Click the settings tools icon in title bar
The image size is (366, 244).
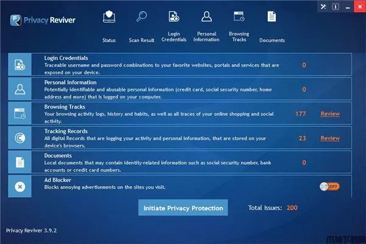tap(323, 7)
